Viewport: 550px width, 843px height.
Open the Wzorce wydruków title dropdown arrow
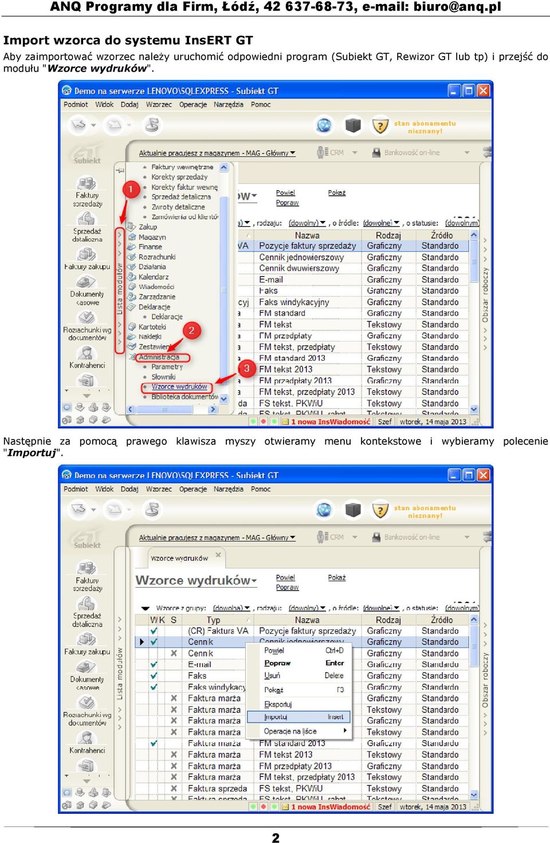(x=254, y=581)
